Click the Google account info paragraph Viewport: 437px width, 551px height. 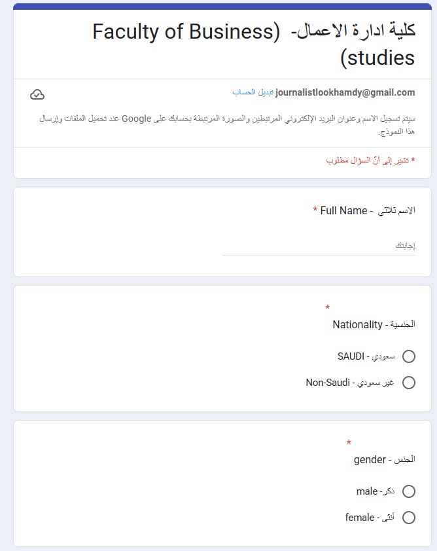[x=228, y=124]
